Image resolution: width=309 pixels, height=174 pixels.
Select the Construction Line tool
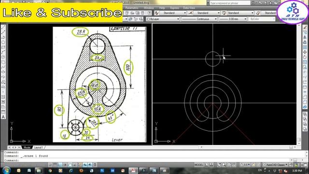3,32
